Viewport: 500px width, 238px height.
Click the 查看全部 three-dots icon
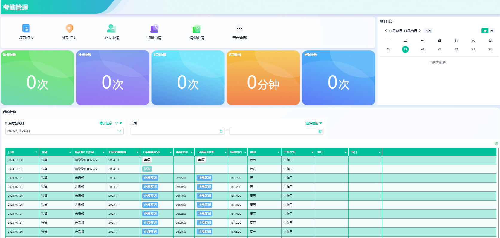click(x=239, y=29)
